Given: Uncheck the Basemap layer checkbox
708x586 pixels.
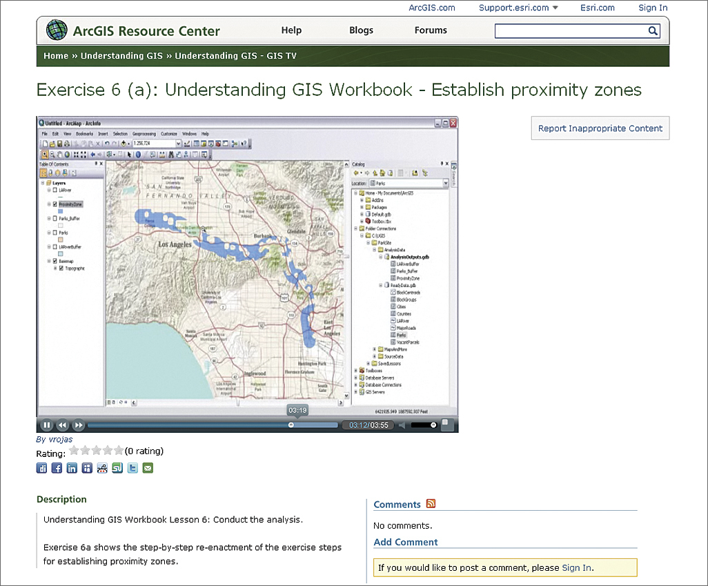Looking at the screenshot, I should (55, 261).
